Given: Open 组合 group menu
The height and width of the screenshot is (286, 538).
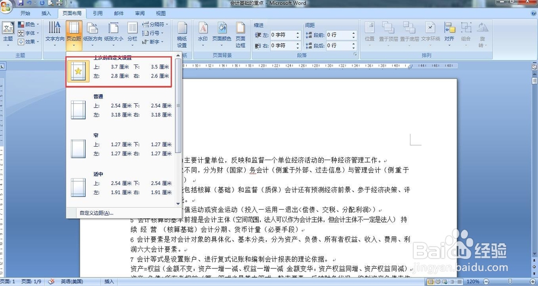Looking at the screenshot, I should (465, 33).
